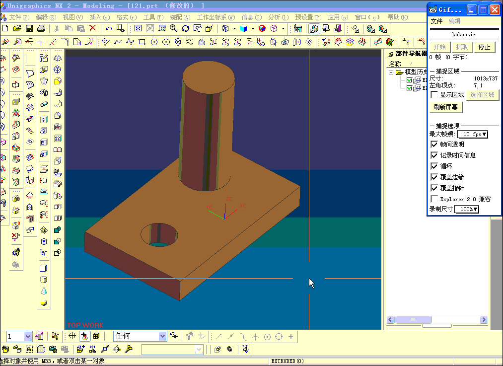This screenshot has height=366, width=503.
Task: Choose the Cone primitive icon
Action: click(x=44, y=291)
